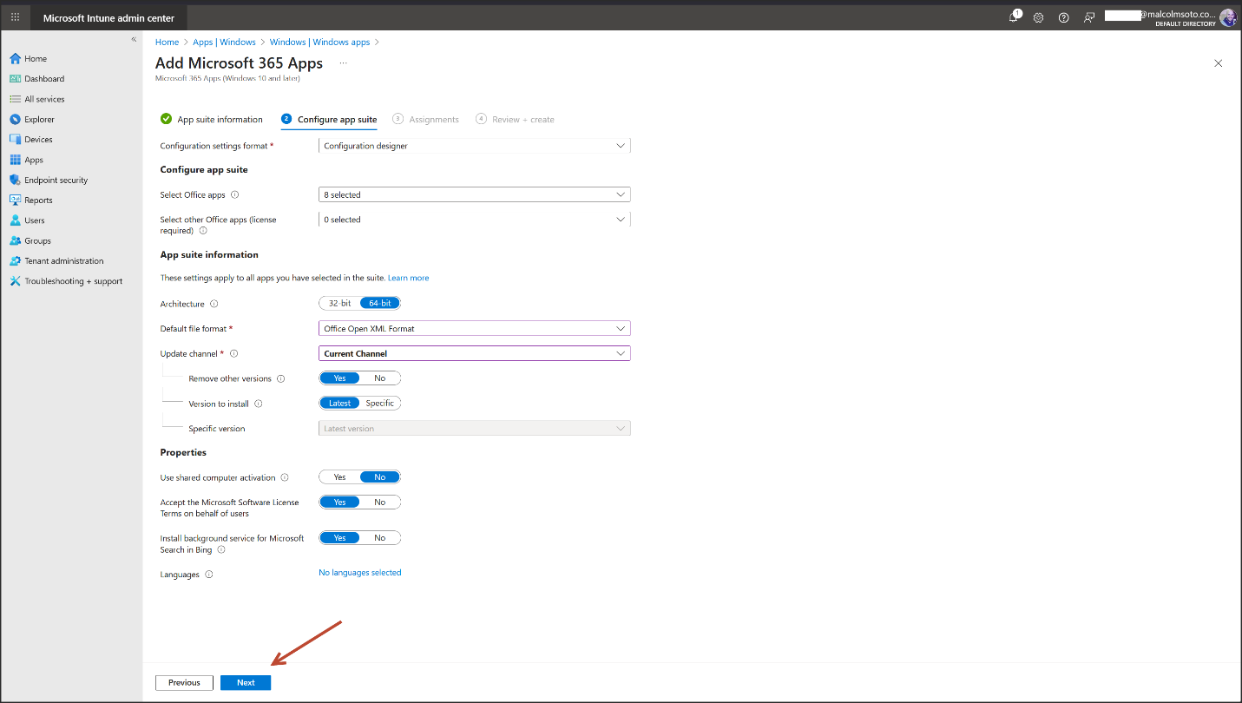The width and height of the screenshot is (1242, 703).
Task: Click the feedback icon in header
Action: coord(1088,17)
